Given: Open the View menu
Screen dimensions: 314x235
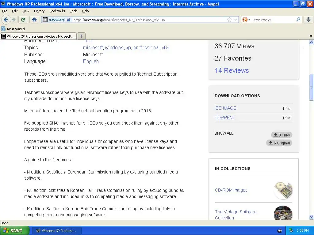Looking at the screenshot, I should [x=26, y=11].
